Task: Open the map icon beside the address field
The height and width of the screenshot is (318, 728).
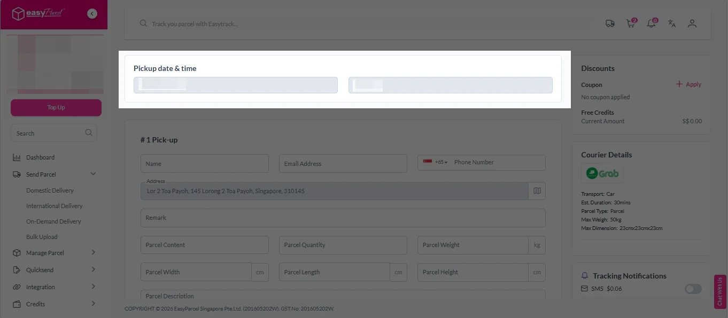Action: [x=537, y=190]
